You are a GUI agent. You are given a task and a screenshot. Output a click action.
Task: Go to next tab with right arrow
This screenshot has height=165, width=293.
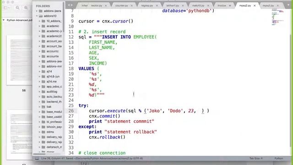point(72,5)
